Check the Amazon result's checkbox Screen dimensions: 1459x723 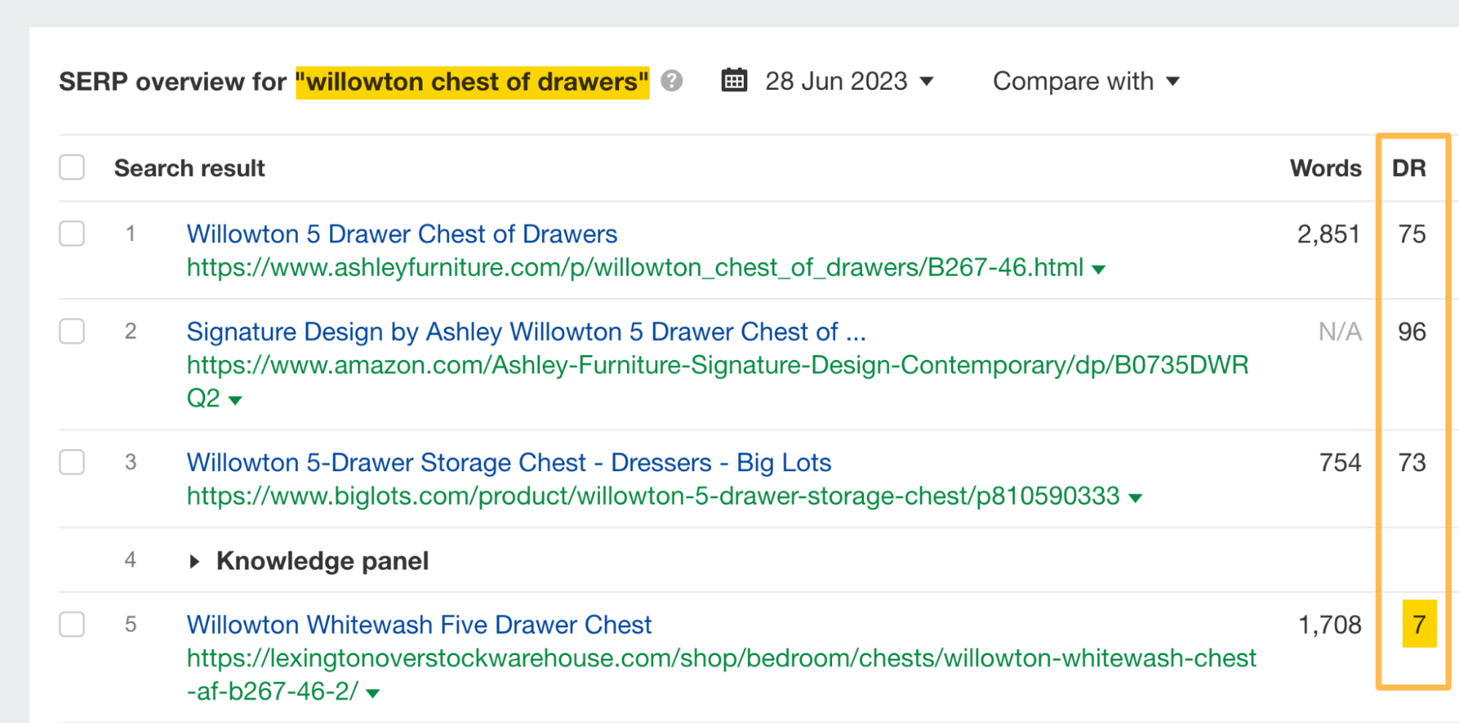(72, 332)
